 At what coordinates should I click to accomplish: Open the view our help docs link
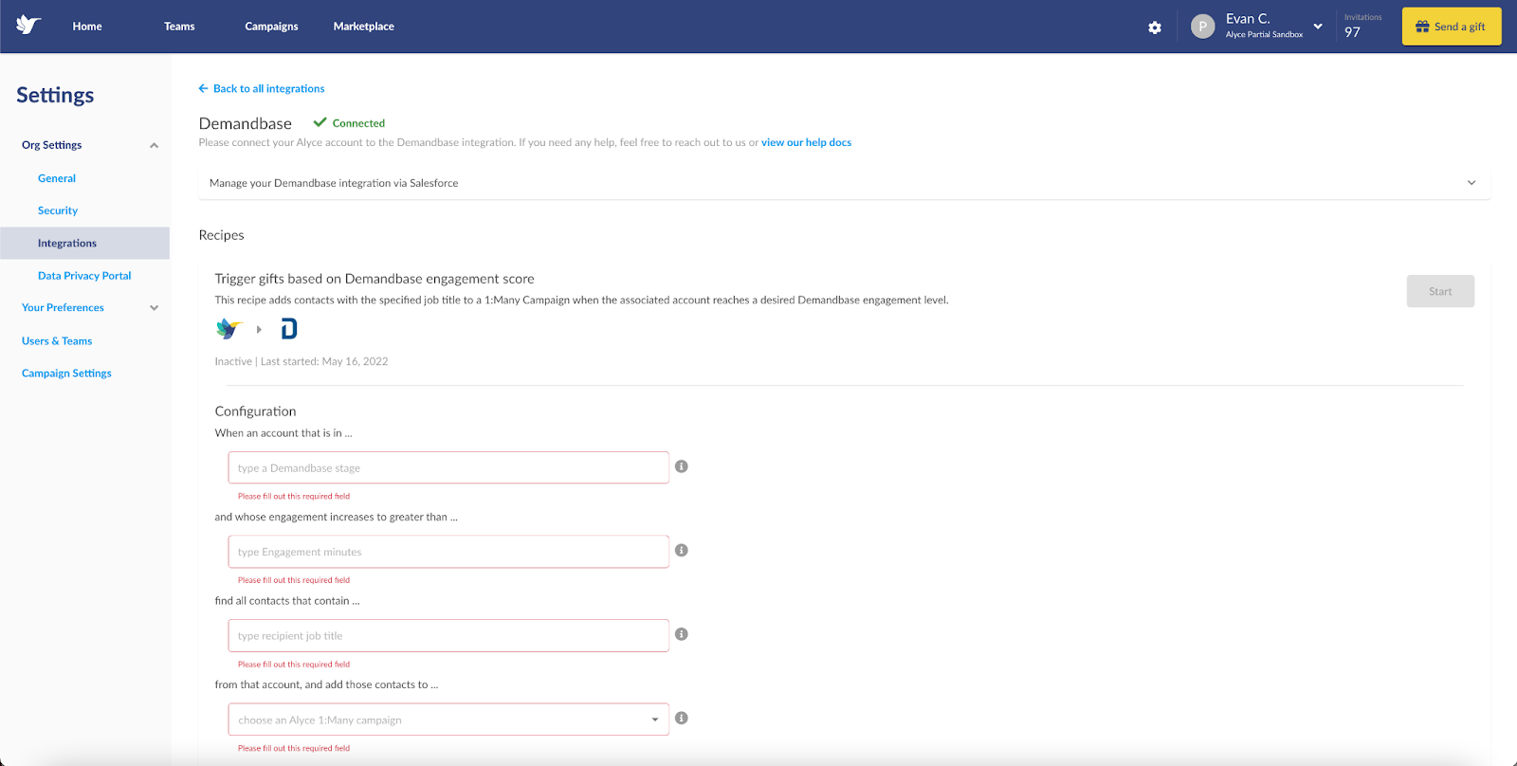click(806, 142)
